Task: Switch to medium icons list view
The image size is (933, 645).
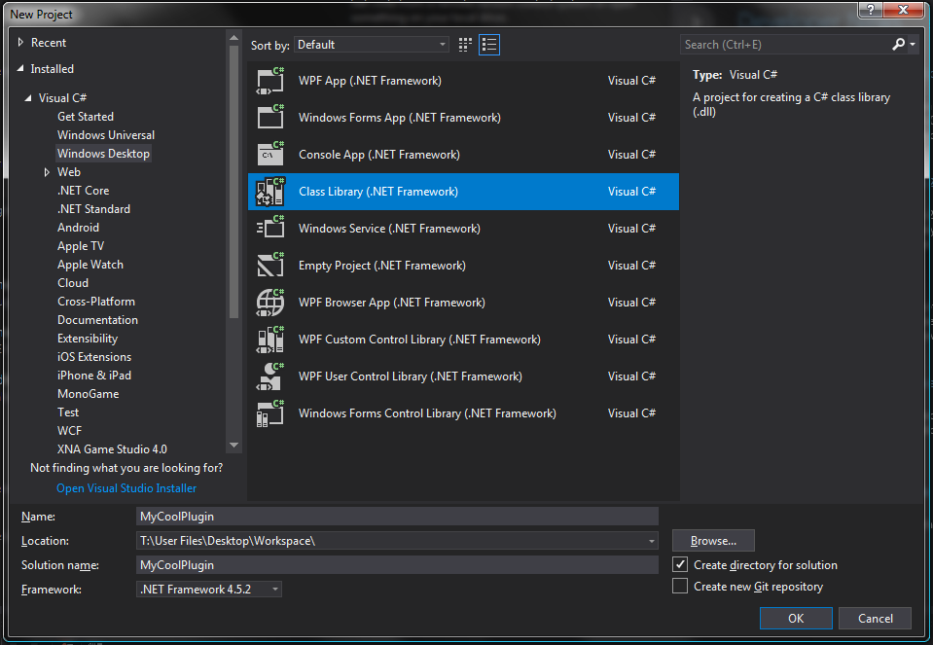Action: [488, 45]
